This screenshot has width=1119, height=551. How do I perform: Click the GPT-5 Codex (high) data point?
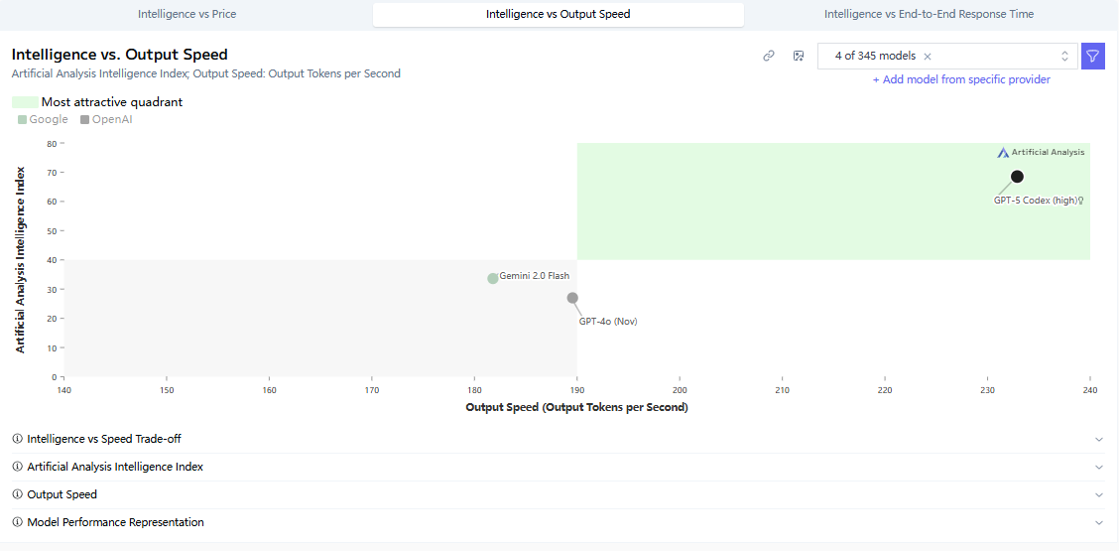(1017, 177)
